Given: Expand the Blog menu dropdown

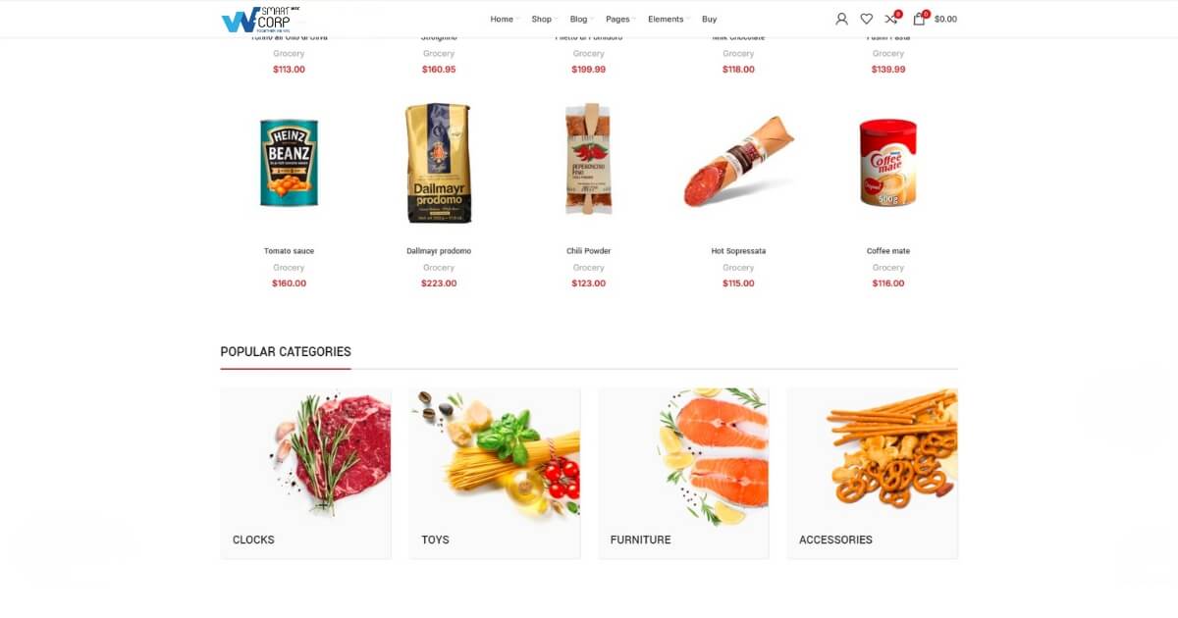Looking at the screenshot, I should (x=581, y=19).
